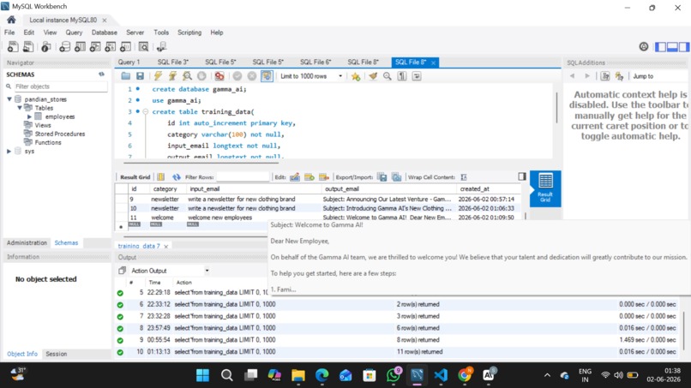
Task: Toggle autocommit mode button
Action: pyautogui.click(x=267, y=76)
